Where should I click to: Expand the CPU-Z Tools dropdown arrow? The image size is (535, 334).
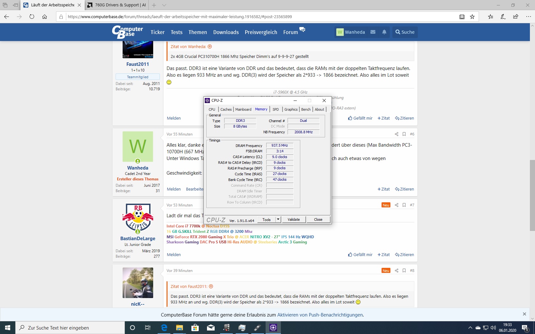tap(278, 219)
